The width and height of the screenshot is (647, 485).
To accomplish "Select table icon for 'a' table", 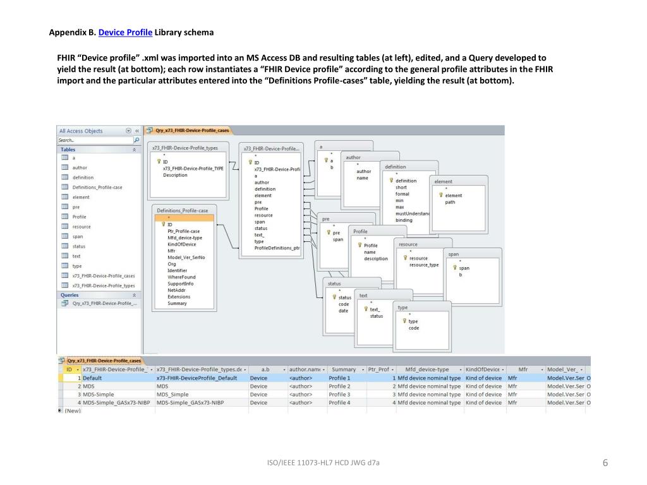I will point(65,157).
